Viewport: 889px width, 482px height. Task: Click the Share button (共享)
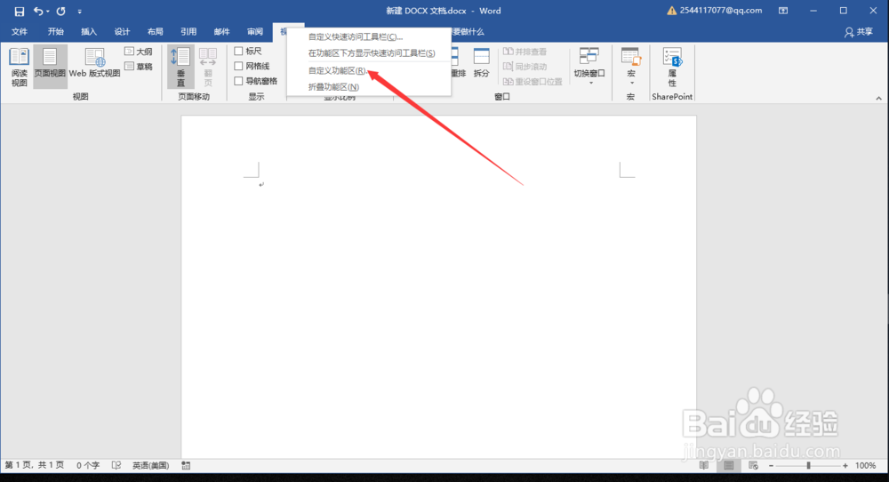859,32
